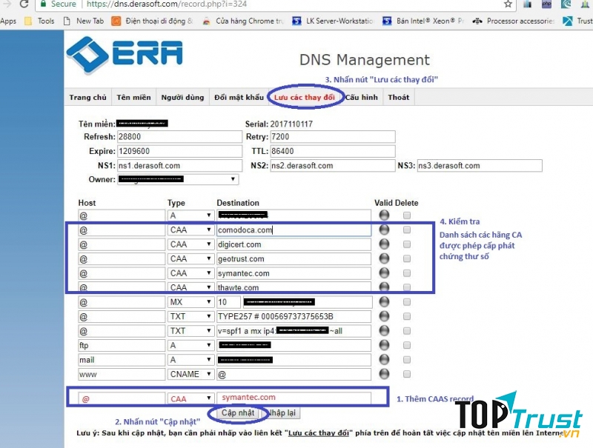The width and height of the screenshot is (593, 448).
Task: Click the Valid globe icon for comodoca.com record
Action: click(x=384, y=230)
